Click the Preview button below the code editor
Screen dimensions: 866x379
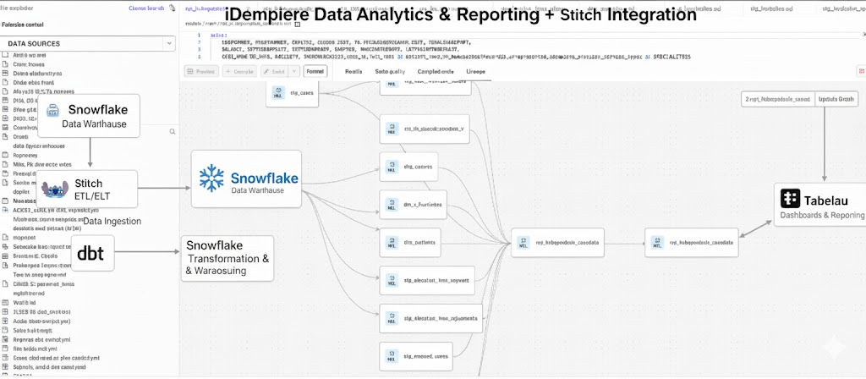pyautogui.click(x=201, y=71)
